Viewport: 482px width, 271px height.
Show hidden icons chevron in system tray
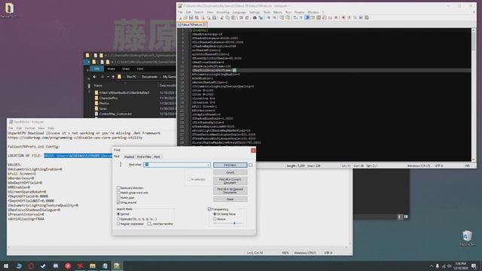432,266
